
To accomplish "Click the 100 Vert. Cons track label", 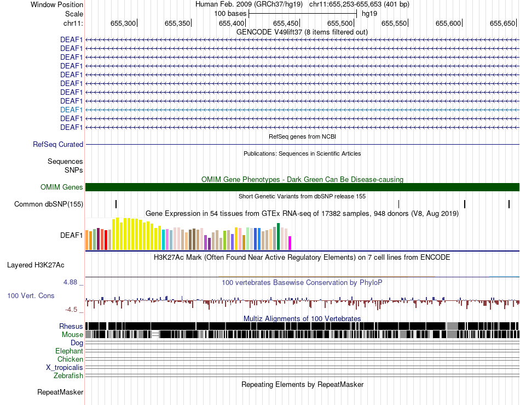I will point(31,295).
